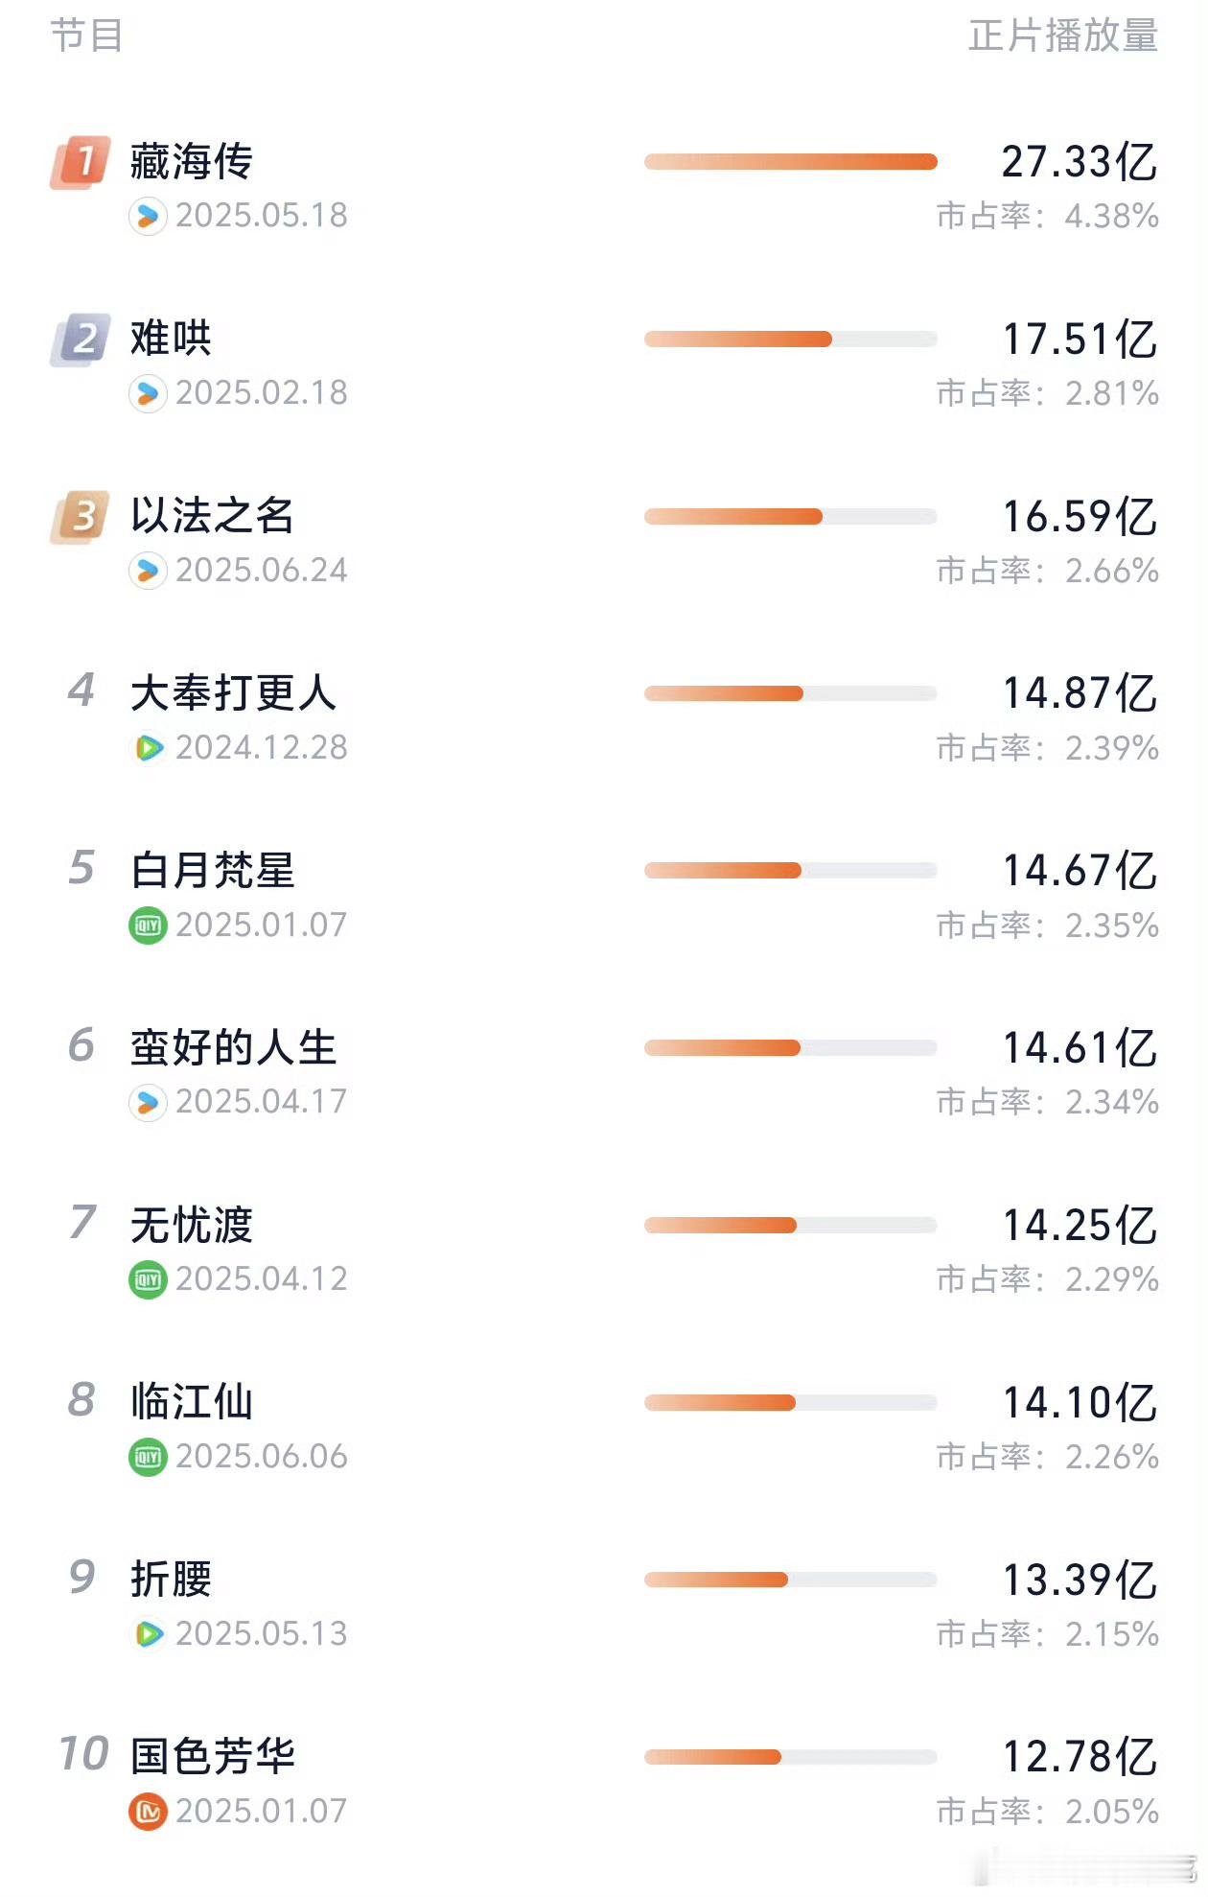Click Tencent Video icon under 大奉打更人
Image resolution: width=1208 pixels, height=1897 pixels.
click(x=148, y=748)
